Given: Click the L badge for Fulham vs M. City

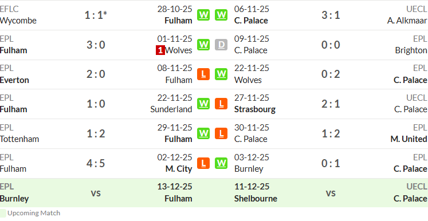Looking at the screenshot, I should pos(203,163).
